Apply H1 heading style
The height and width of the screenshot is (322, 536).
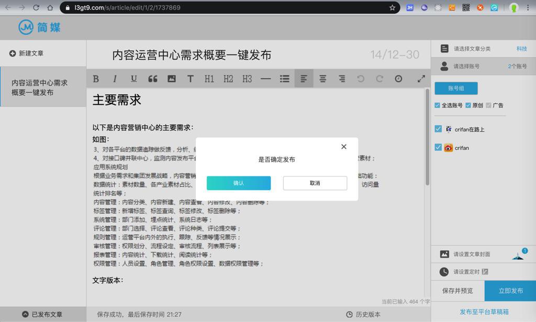click(209, 79)
